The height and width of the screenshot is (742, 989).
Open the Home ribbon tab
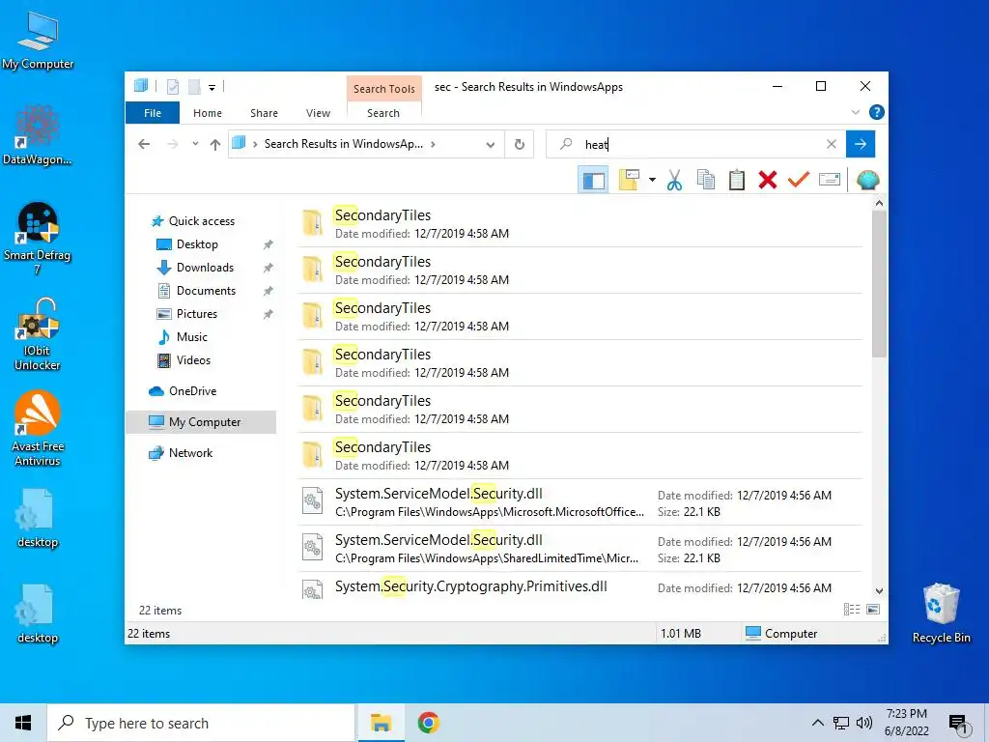click(208, 113)
